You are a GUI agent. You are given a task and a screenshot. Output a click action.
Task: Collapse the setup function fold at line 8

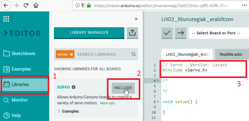(158, 102)
